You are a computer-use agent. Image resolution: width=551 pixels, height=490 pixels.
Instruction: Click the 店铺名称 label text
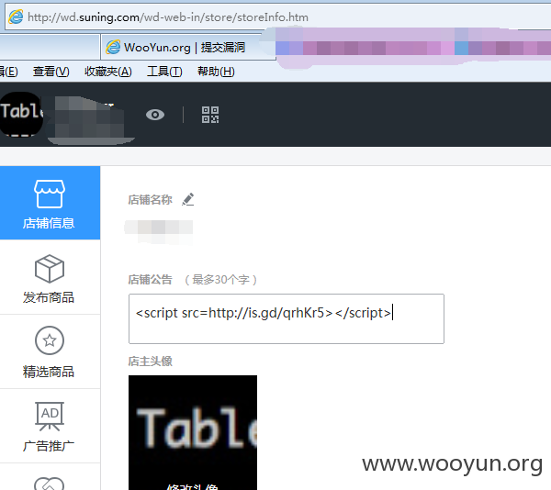coord(150,200)
